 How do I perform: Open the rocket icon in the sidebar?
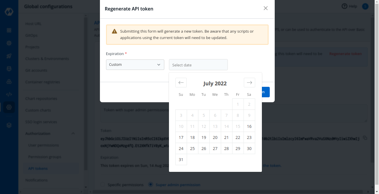coord(9,56)
